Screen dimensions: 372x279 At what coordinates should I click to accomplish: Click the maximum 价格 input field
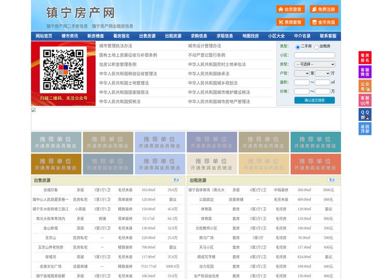(x=322, y=91)
